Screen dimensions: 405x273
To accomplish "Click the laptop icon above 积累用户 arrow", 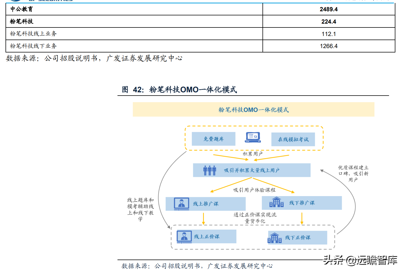I will tap(253, 137).
